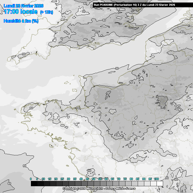Click the legend swatch under label 75

[x=128, y=184]
